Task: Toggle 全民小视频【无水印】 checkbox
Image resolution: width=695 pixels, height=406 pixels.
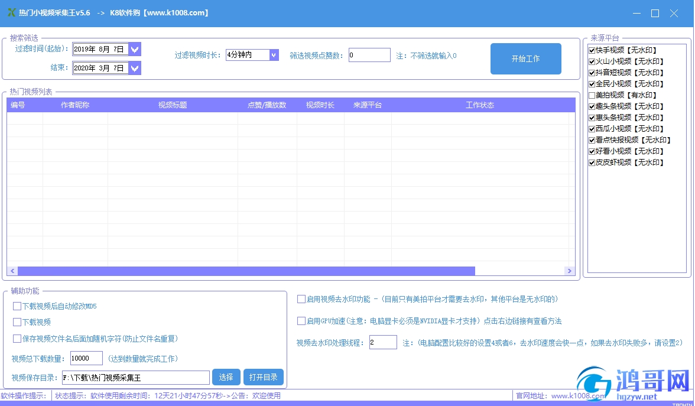Action: [592, 84]
